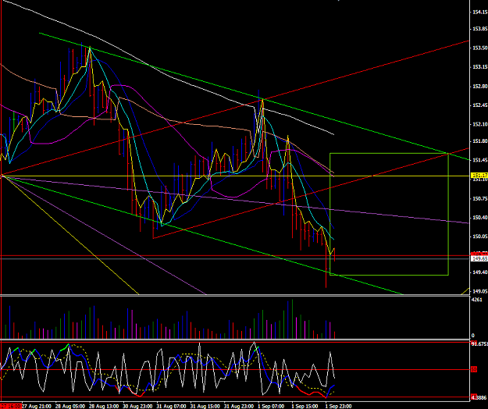Click the 4261 volume scale maximum label
The height and width of the screenshot is (409, 488).
[477, 300]
